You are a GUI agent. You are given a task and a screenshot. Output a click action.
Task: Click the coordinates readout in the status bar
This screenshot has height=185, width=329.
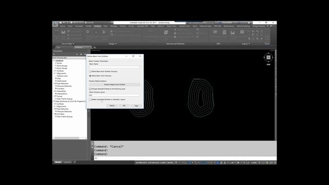[151, 162]
